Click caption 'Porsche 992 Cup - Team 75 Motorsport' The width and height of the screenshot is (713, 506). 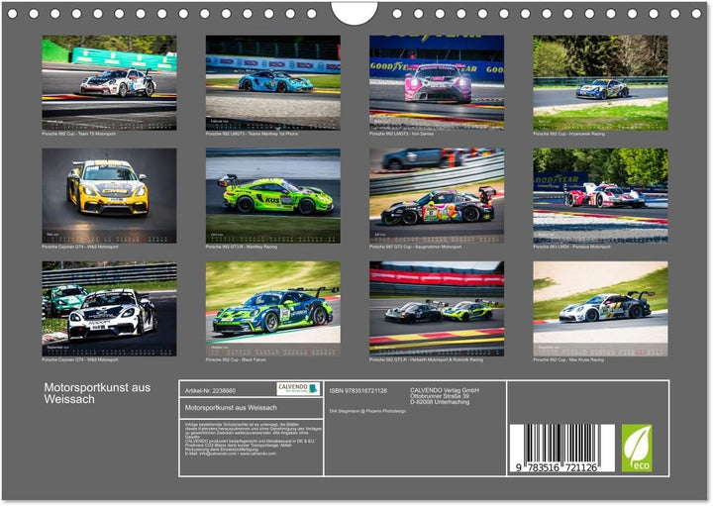(78, 134)
